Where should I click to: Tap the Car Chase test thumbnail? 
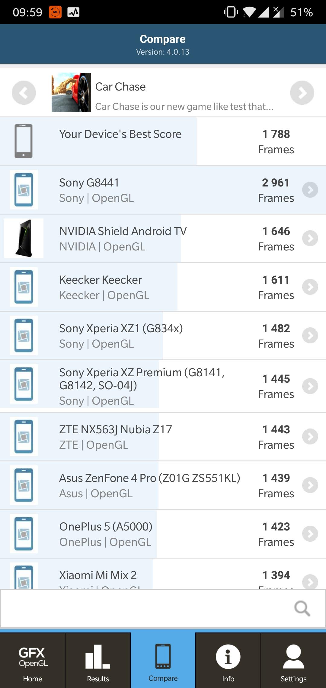click(x=71, y=92)
